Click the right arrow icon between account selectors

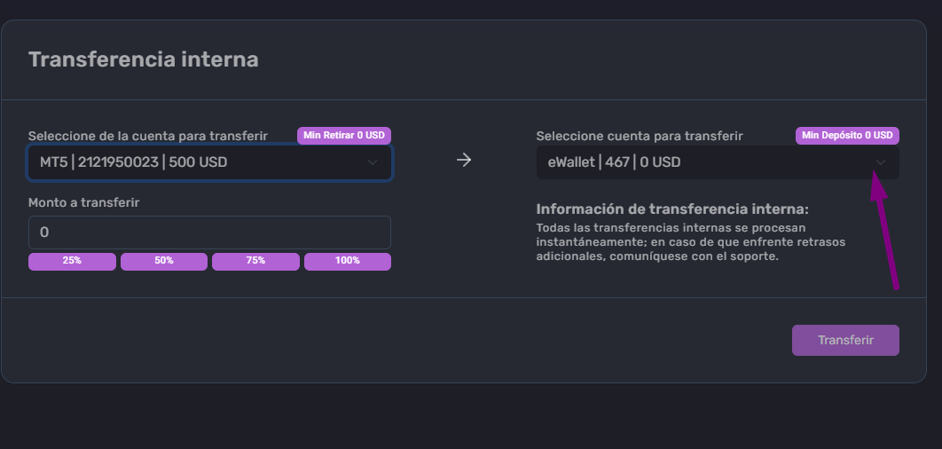tap(464, 160)
